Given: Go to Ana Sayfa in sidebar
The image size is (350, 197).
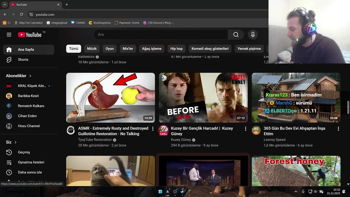Looking at the screenshot, I should tap(29, 50).
